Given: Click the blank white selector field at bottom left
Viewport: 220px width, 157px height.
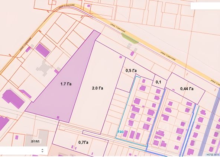Looking at the screenshot, I should [x=24, y=151].
